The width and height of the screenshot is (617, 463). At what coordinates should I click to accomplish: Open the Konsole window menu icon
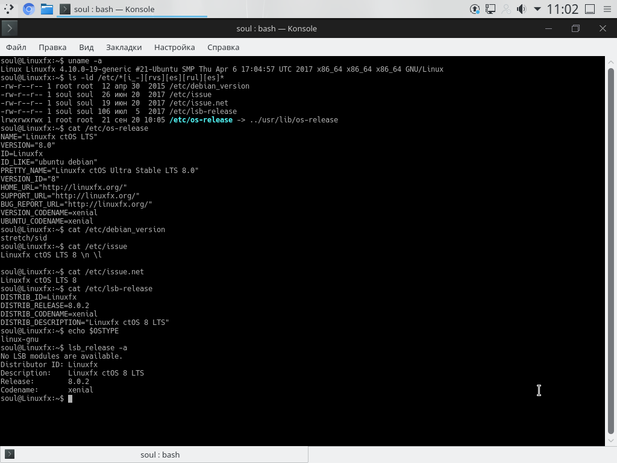(x=10, y=28)
